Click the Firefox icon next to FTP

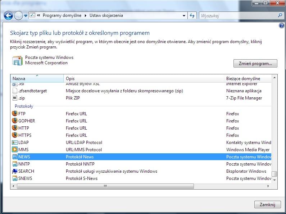[15, 113]
